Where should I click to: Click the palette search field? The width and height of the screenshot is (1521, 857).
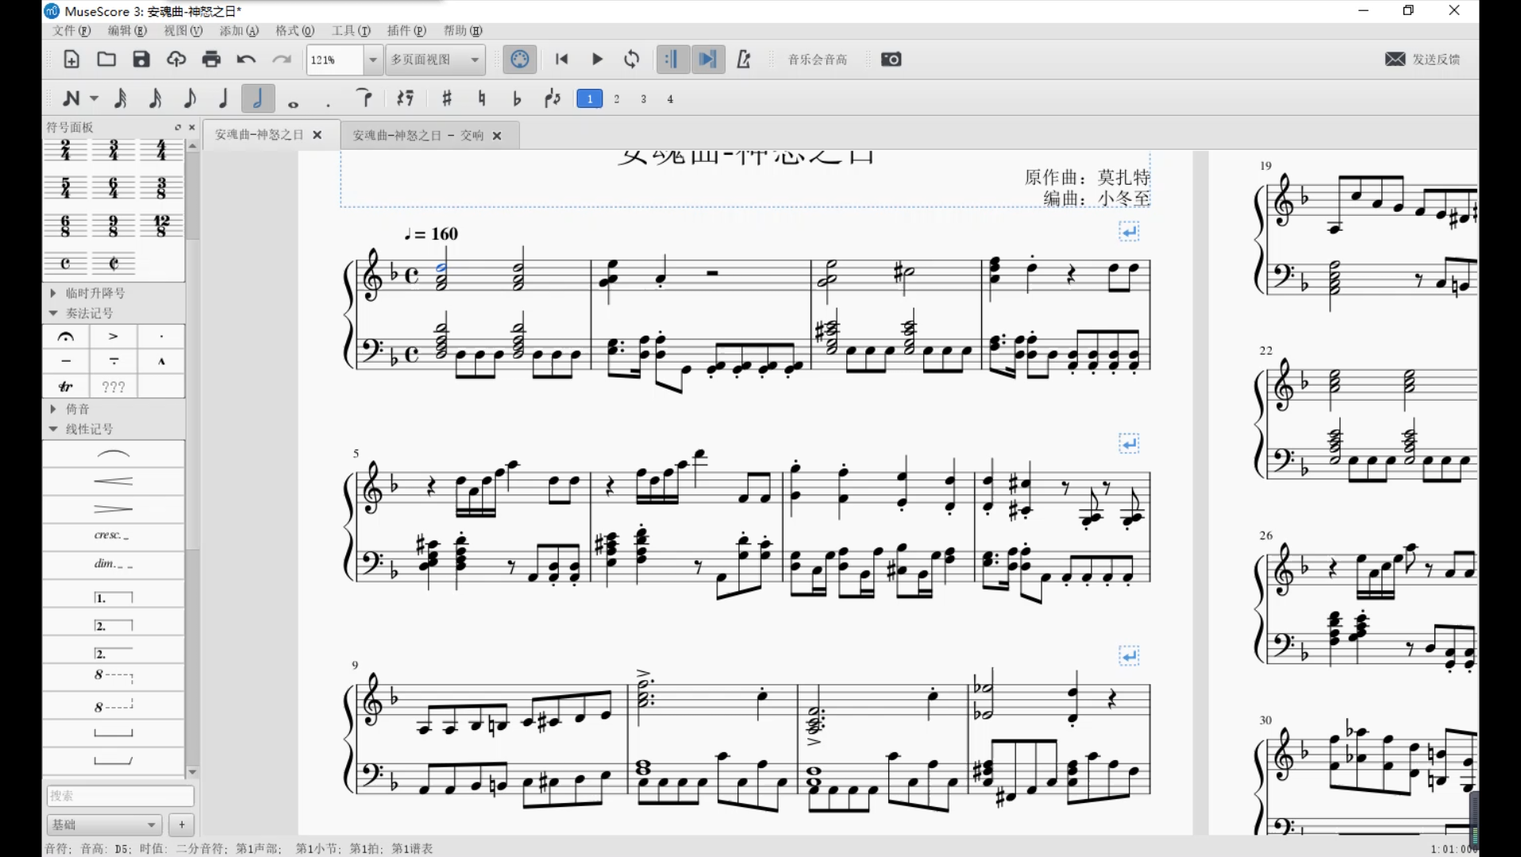[120, 796]
